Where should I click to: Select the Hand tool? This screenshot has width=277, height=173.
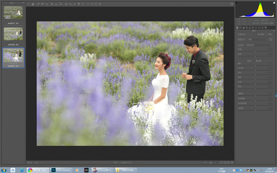pyautogui.click(x=33, y=4)
